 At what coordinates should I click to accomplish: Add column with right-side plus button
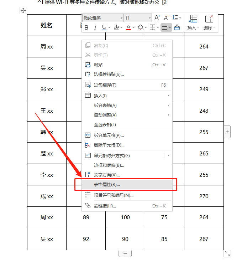[227, 132]
